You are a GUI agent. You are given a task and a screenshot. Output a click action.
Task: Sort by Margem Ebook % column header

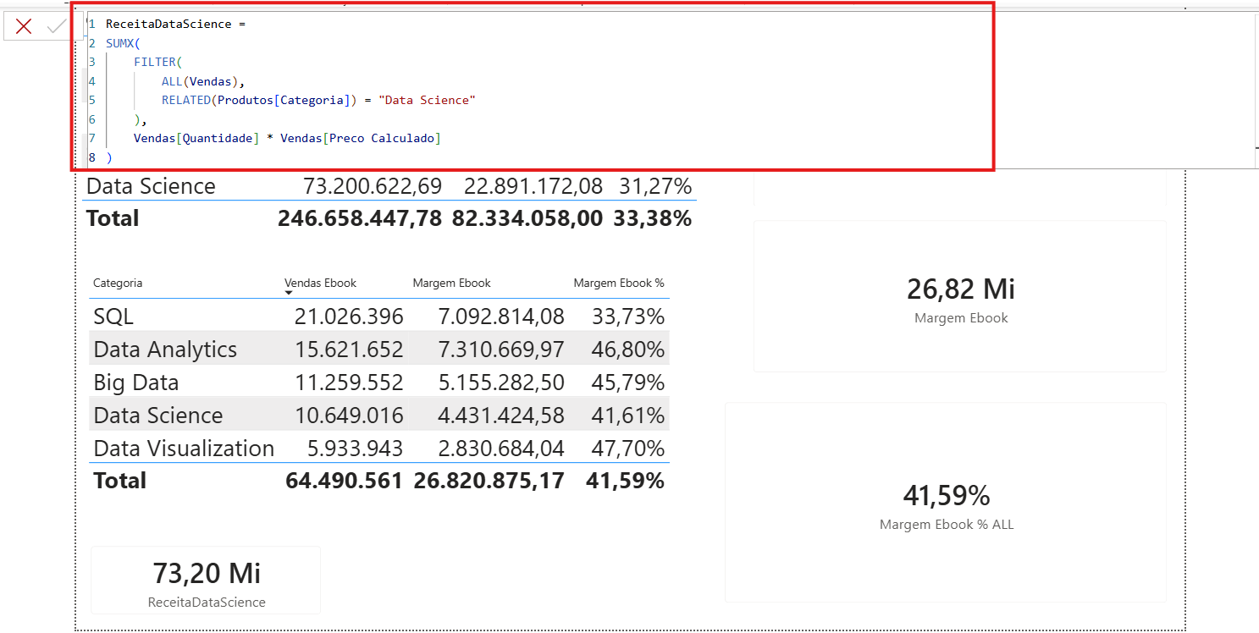(x=619, y=283)
